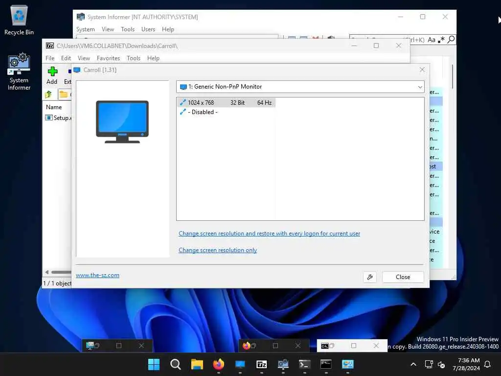Switch to Carroll monitor app in taskbar
Image resolution: width=501 pixels, height=376 pixels.
[240, 364]
